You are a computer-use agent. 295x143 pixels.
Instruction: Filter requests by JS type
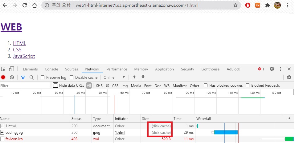[107, 86]
